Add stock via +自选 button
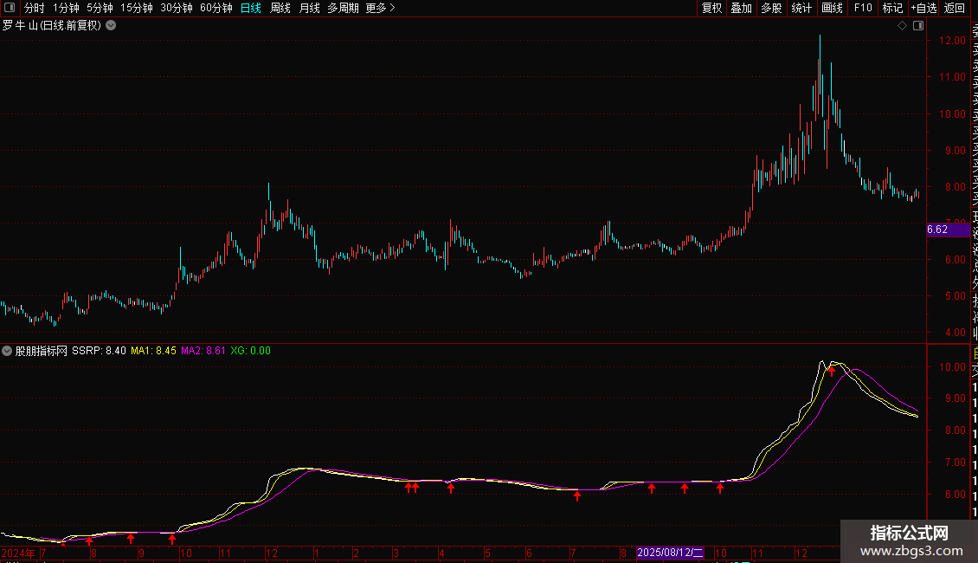 click(x=923, y=8)
